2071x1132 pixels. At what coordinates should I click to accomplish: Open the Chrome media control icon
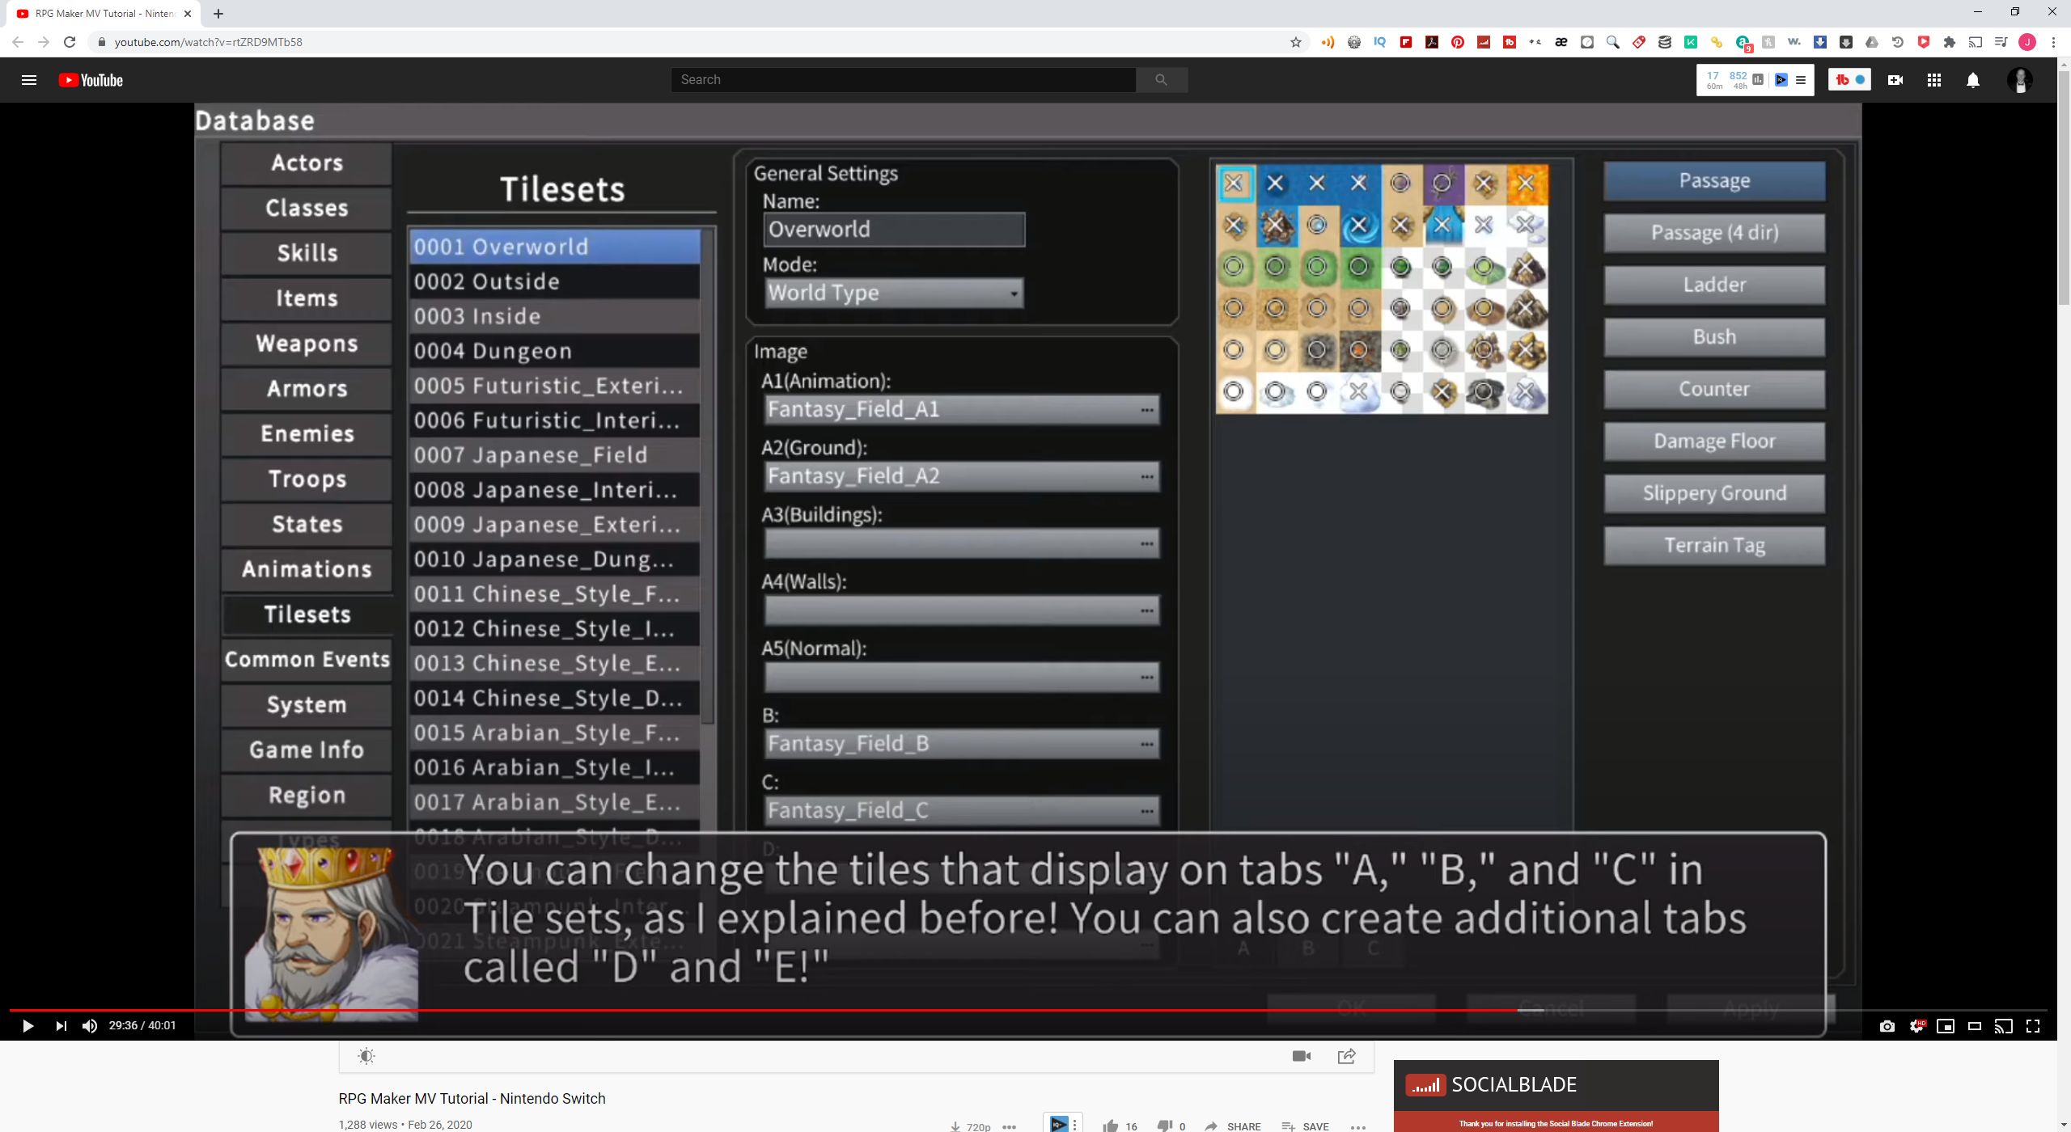coord(2001,42)
